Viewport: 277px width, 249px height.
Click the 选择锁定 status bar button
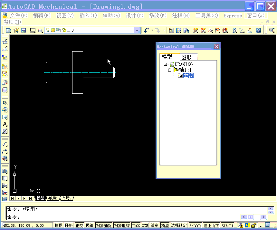pyautogui.click(x=179, y=225)
